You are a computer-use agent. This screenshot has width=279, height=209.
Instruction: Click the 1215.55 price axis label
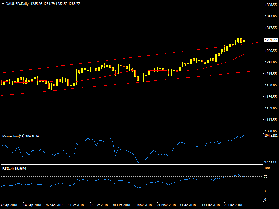[271, 74]
